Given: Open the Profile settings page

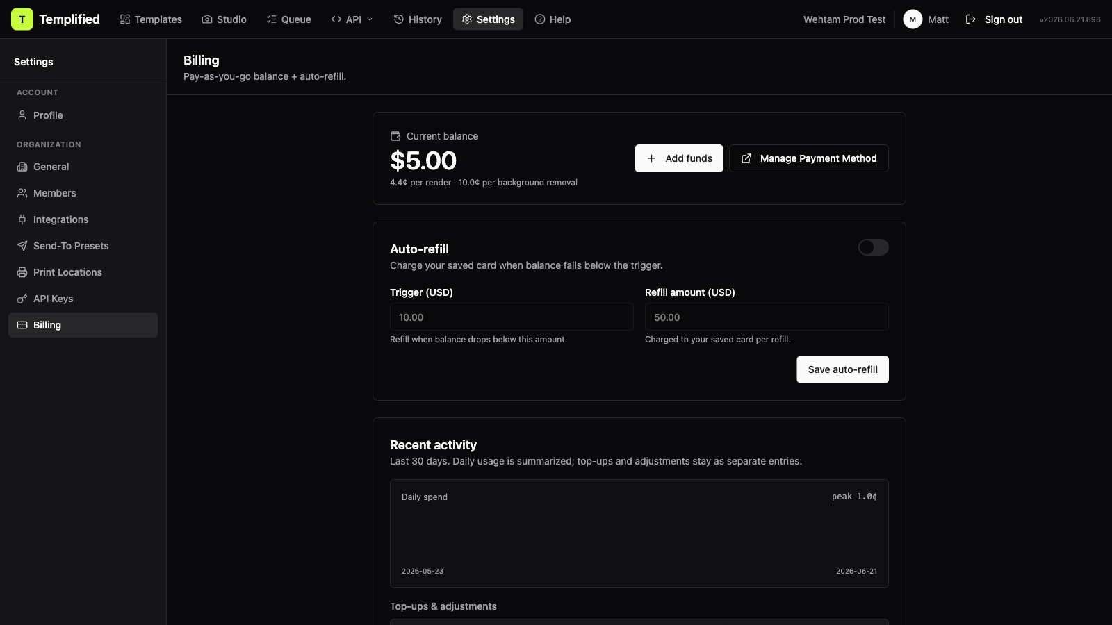Looking at the screenshot, I should (83, 115).
